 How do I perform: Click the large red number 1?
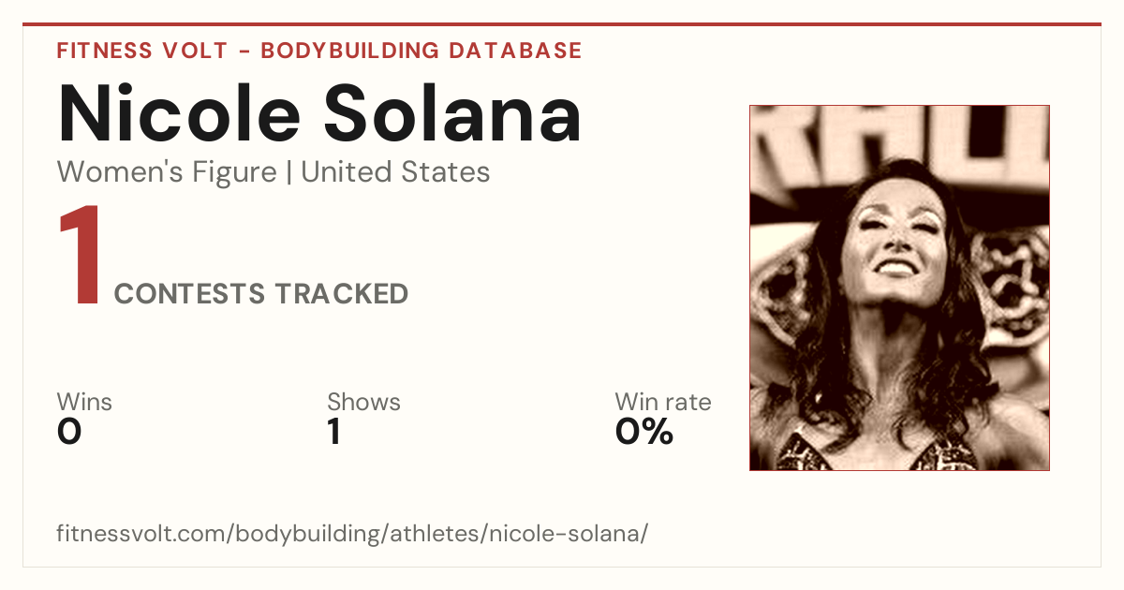coord(79,257)
